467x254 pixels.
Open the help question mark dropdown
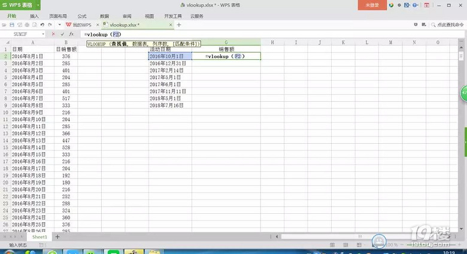click(x=415, y=5)
